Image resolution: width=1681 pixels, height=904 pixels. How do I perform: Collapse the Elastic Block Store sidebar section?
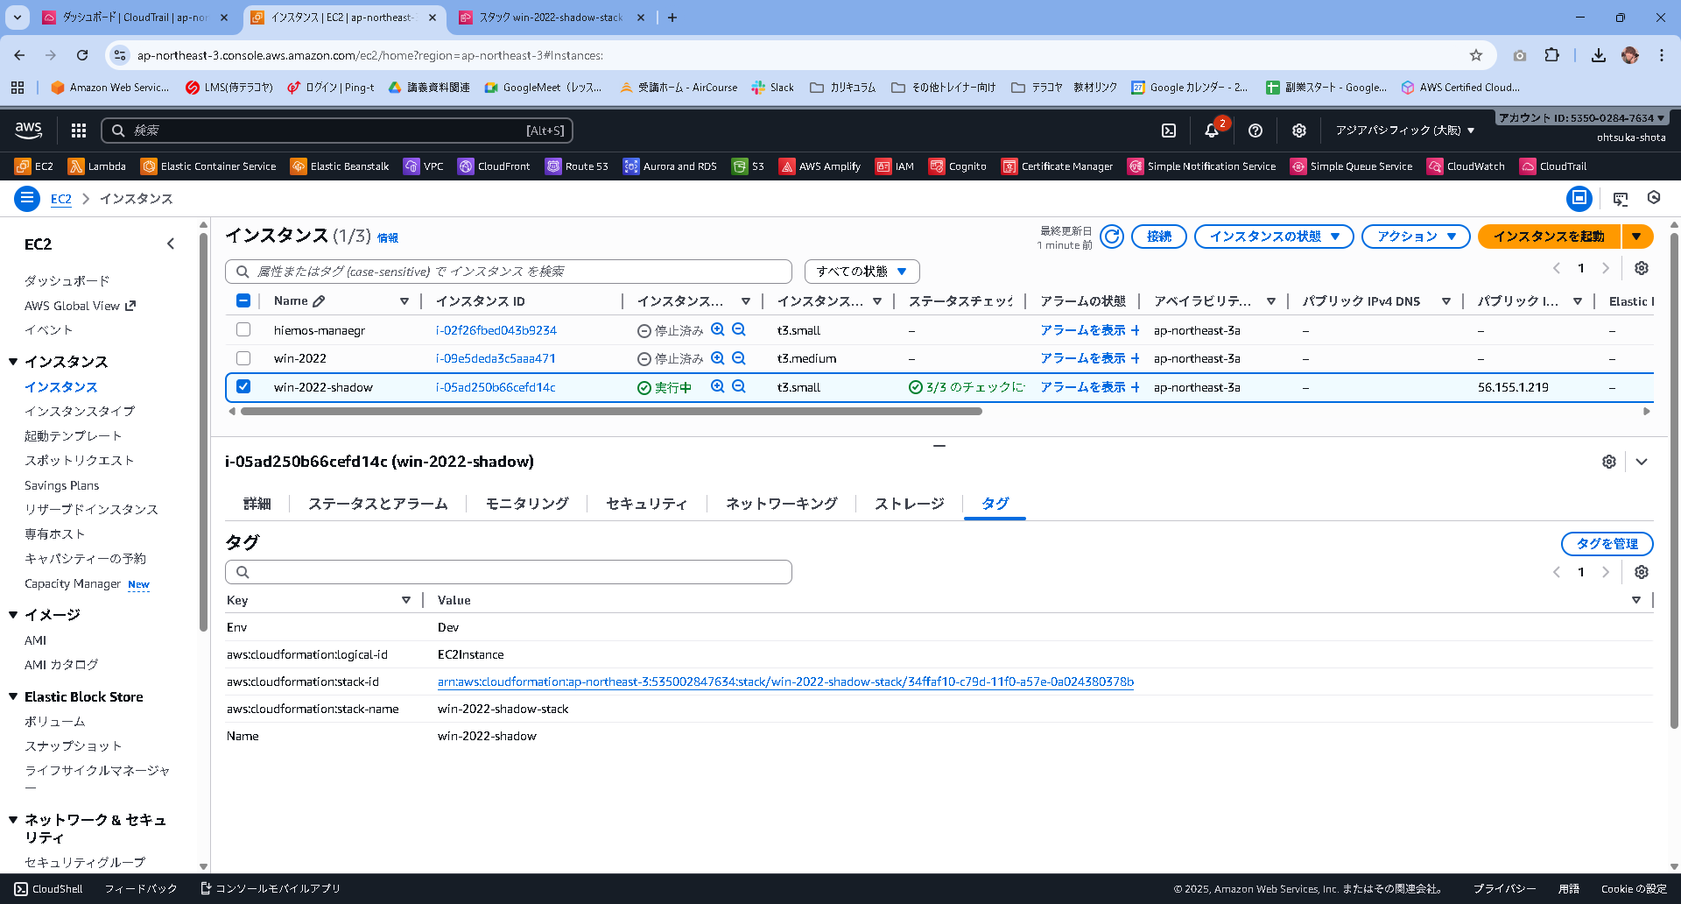(13, 696)
